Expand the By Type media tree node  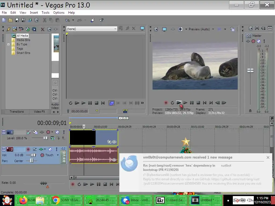tap(8, 44)
